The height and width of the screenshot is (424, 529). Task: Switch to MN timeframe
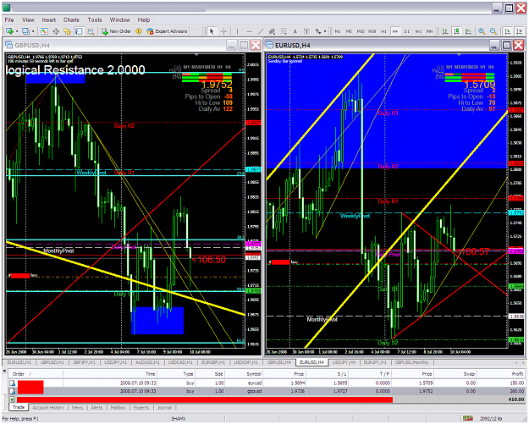(x=429, y=31)
